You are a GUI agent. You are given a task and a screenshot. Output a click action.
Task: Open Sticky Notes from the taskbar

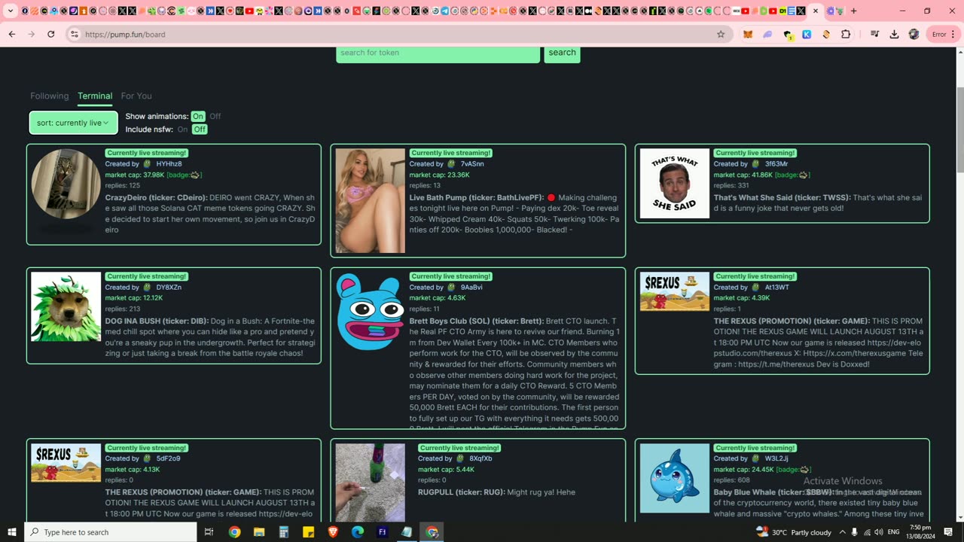click(x=308, y=532)
